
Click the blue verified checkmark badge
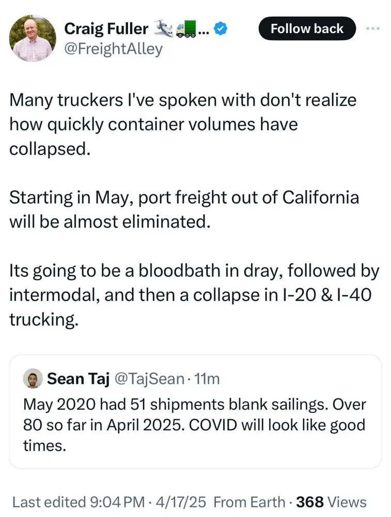pos(221,29)
